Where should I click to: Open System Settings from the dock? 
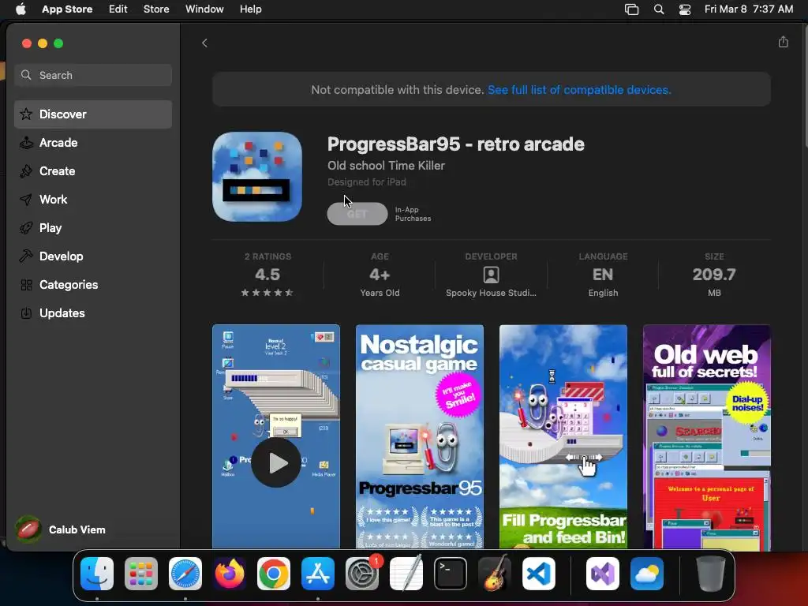click(x=362, y=574)
